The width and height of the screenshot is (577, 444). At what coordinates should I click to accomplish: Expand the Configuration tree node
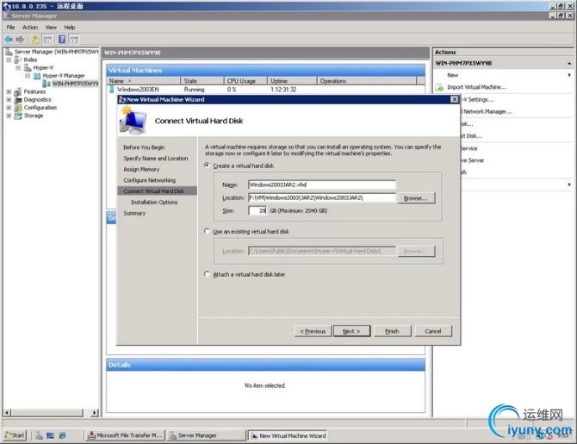(9, 108)
